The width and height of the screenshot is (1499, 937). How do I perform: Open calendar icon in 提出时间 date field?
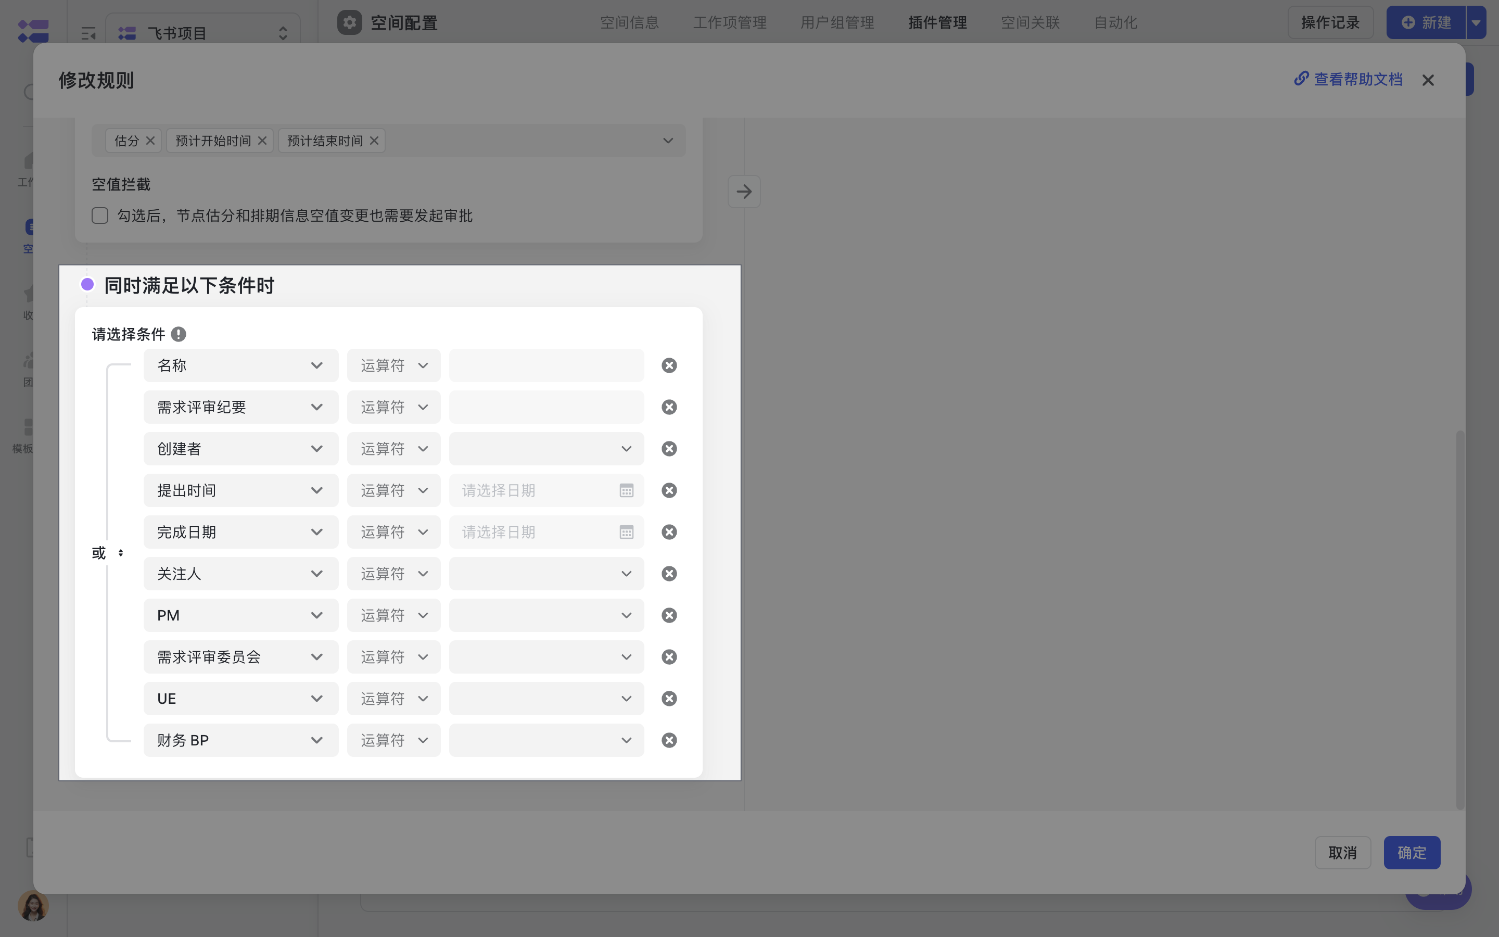pyautogui.click(x=626, y=490)
